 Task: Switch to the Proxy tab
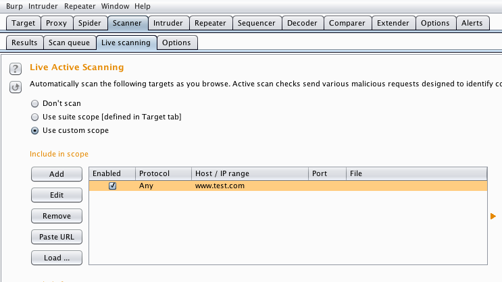pos(56,23)
